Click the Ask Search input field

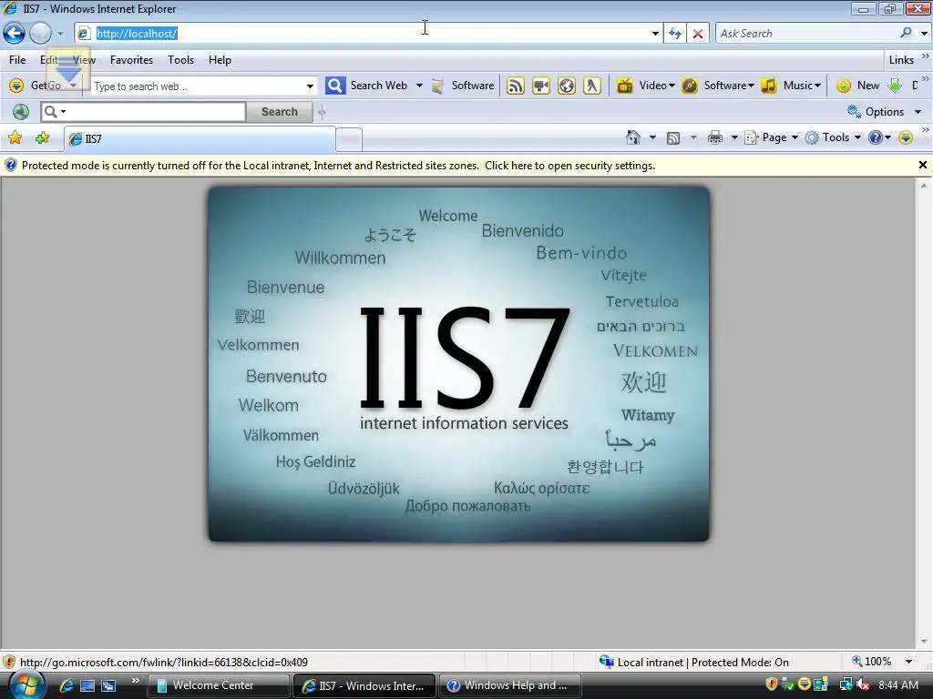click(x=806, y=34)
